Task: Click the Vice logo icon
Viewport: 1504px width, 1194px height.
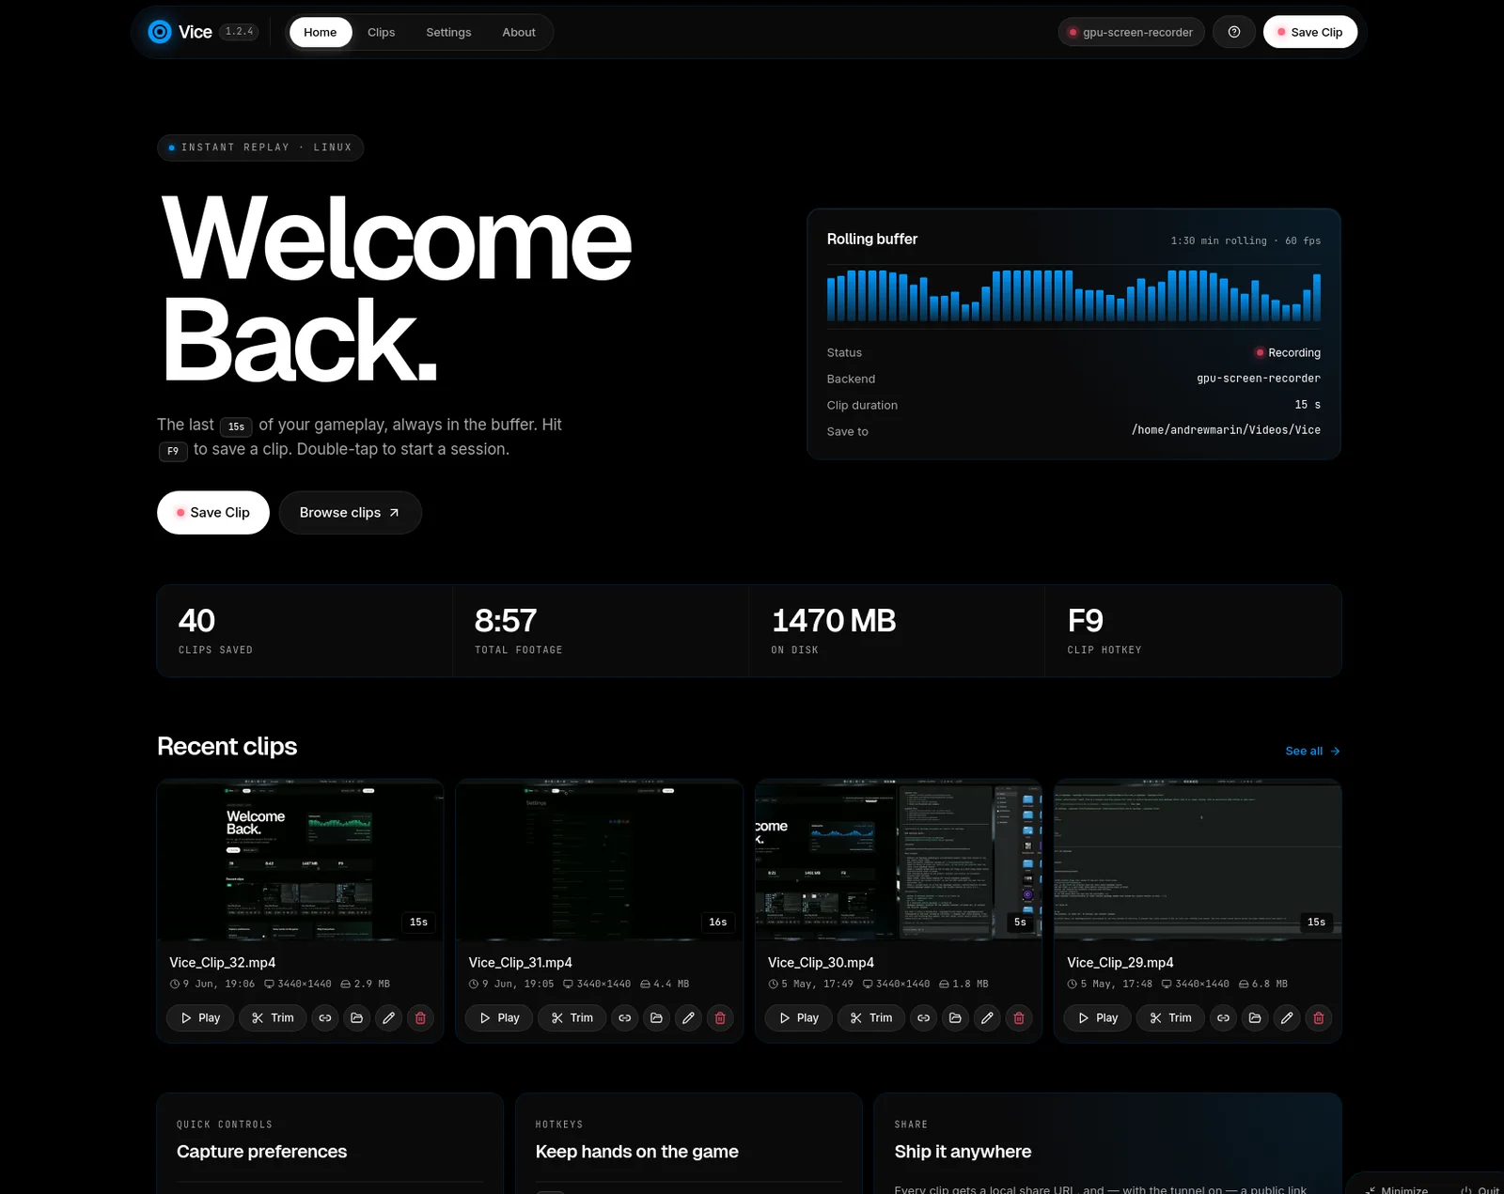Action: [x=161, y=32]
